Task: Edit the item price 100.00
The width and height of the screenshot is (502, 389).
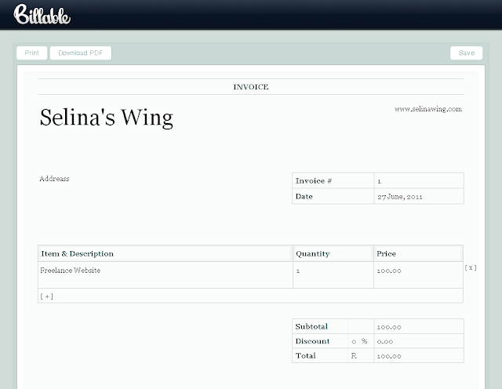Action: click(x=418, y=274)
